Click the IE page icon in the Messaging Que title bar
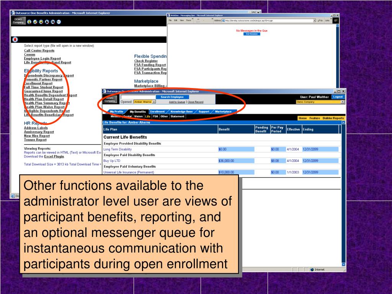 [169, 15]
